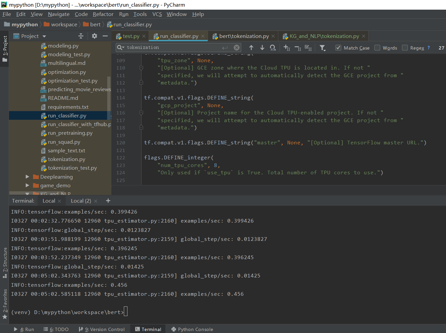The height and width of the screenshot is (333, 446).
Task: Click the bert breadcrumb
Action: tap(92, 25)
